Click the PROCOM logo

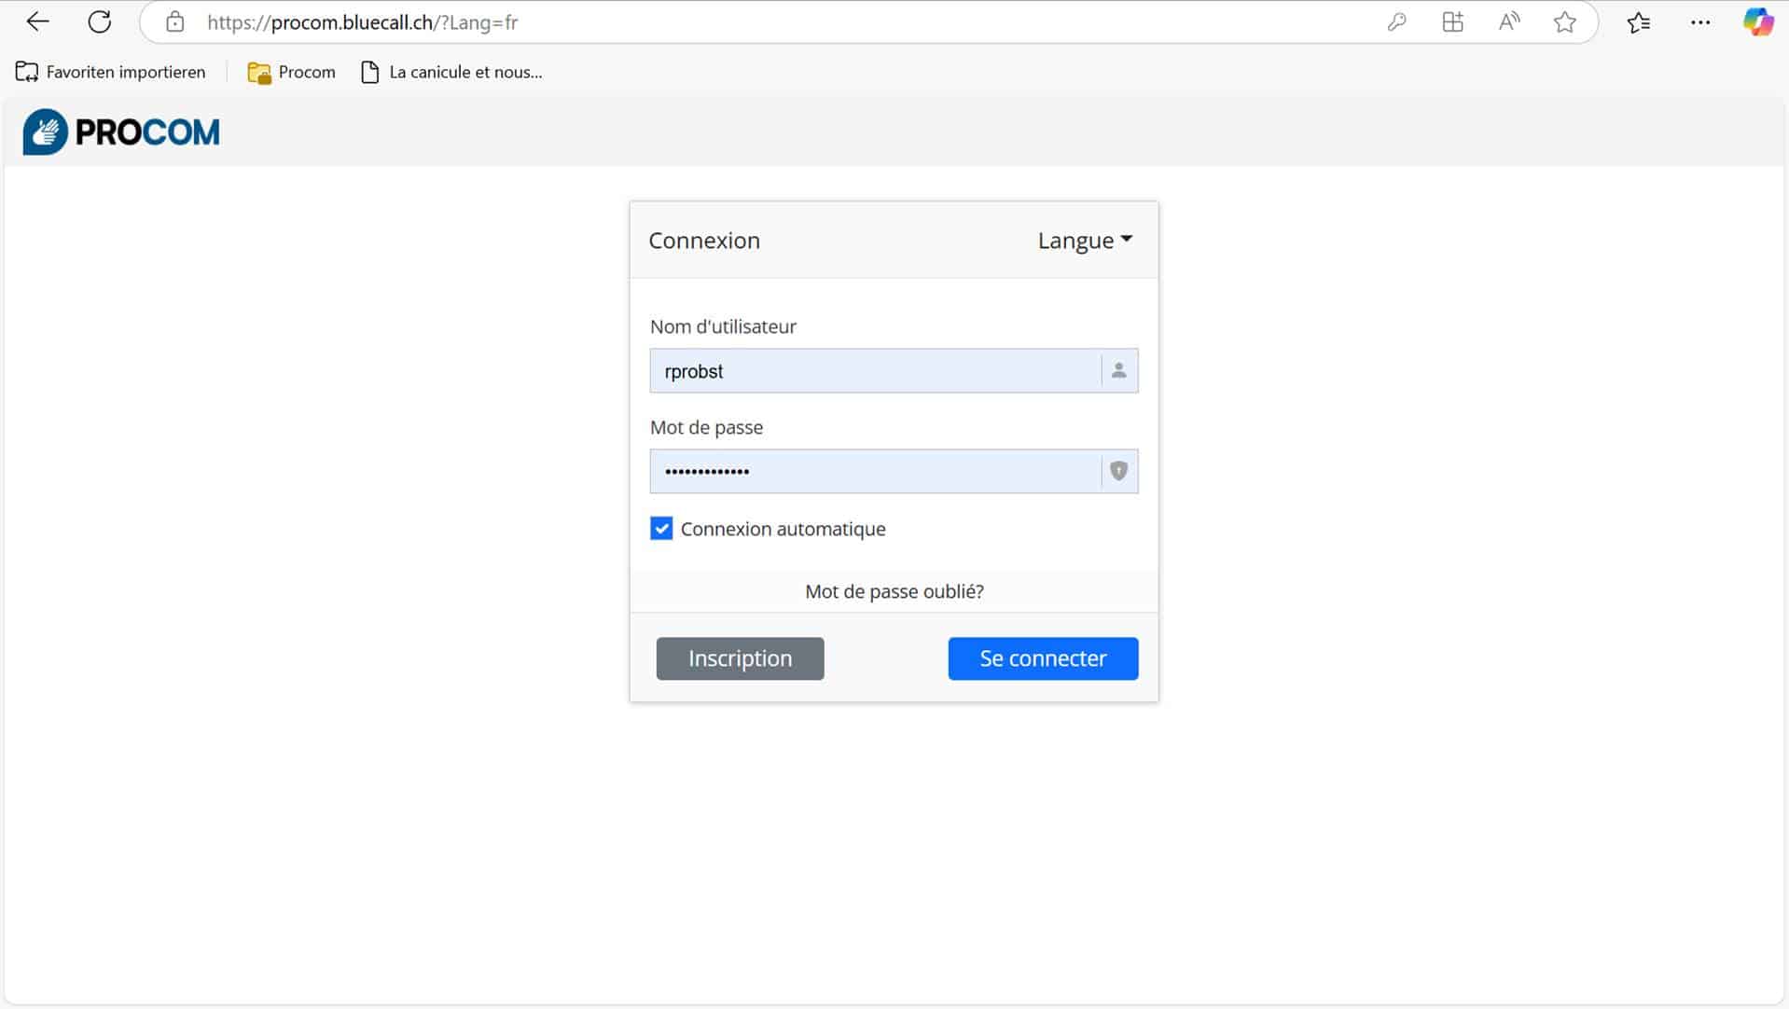(121, 132)
